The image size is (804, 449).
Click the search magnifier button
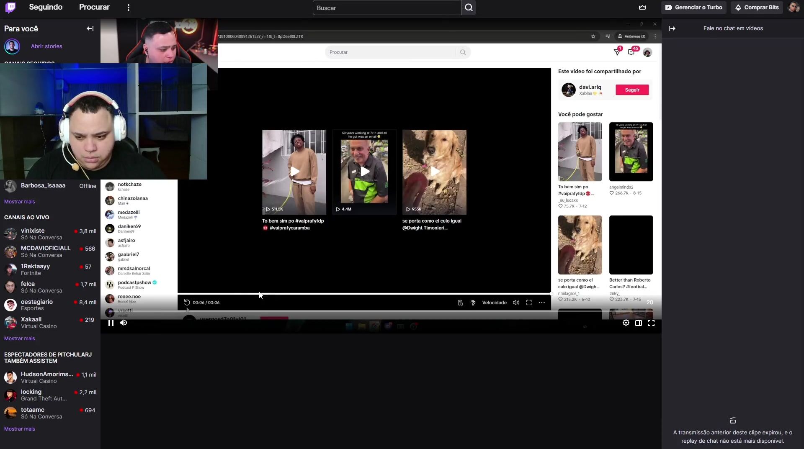pyautogui.click(x=469, y=8)
